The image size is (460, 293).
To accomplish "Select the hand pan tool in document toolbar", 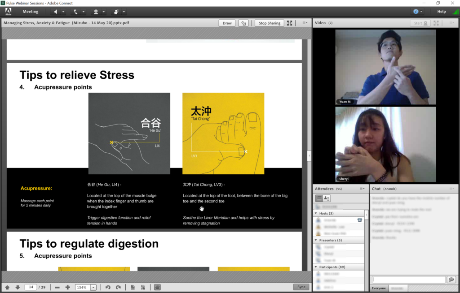I will [157, 287].
